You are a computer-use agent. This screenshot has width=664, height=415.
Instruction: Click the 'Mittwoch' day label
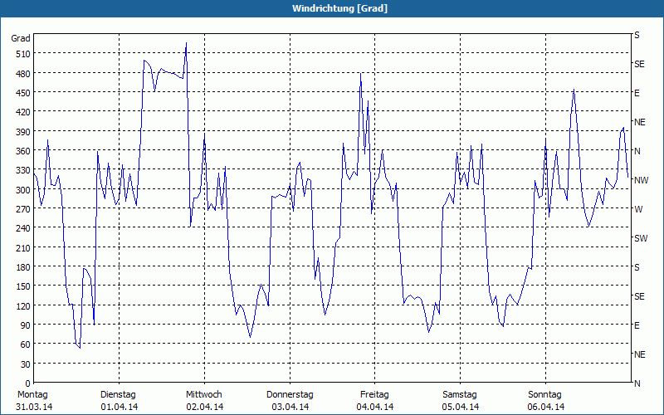pos(204,395)
